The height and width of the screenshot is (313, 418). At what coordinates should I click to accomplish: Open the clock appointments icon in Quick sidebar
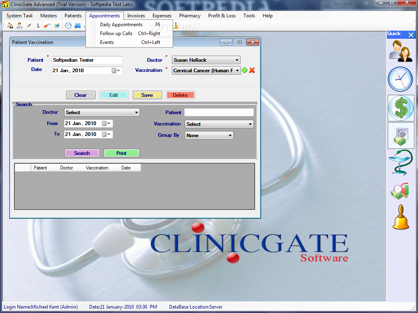(x=401, y=79)
